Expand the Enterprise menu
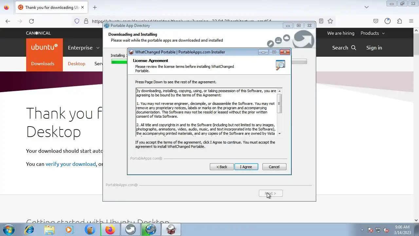Image resolution: width=419 pixels, height=236 pixels. click(x=83, y=48)
